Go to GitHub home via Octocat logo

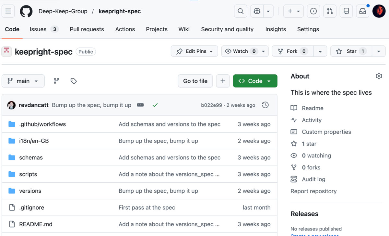pyautogui.click(x=26, y=11)
